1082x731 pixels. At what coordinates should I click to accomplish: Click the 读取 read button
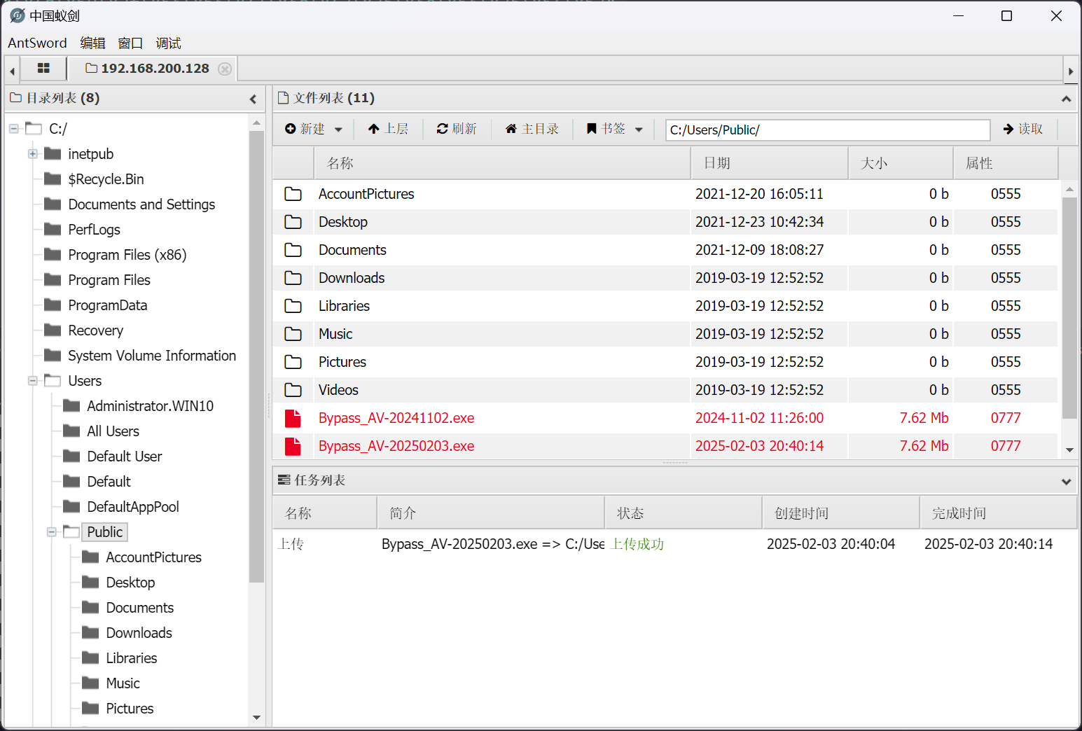pyautogui.click(x=1023, y=129)
